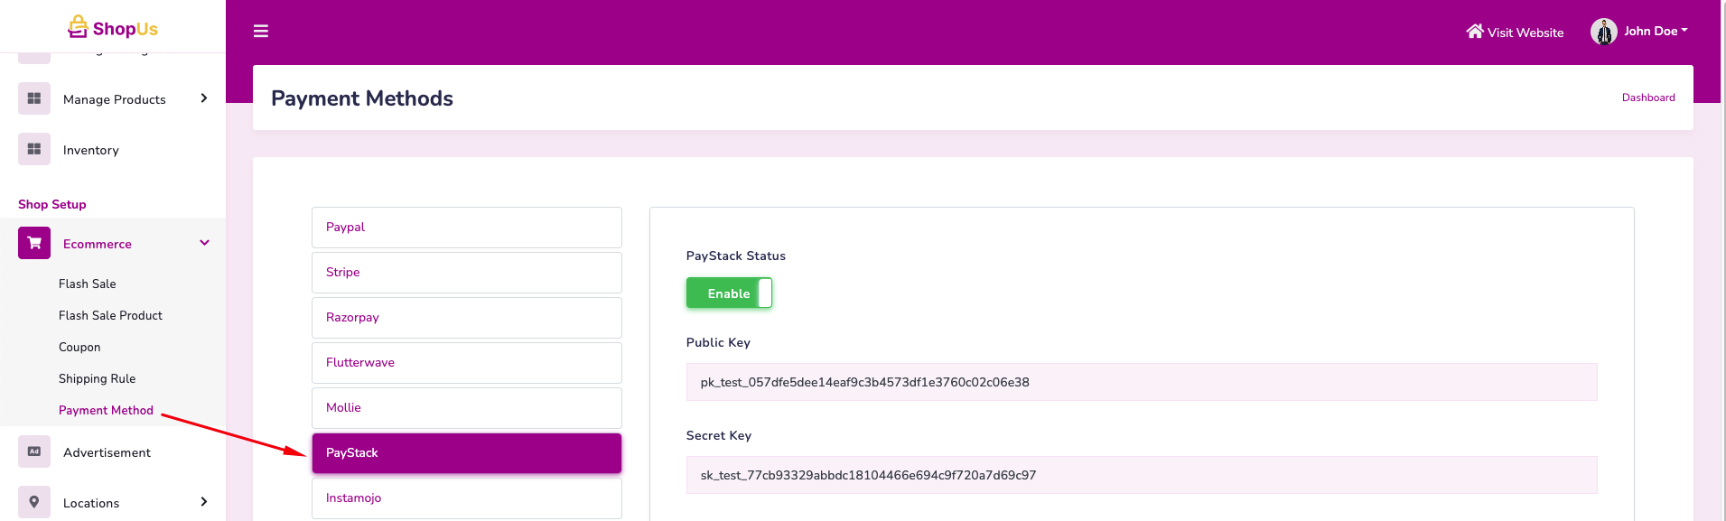The height and width of the screenshot is (521, 1726).
Task: Collapse the Ecommerce menu chevron
Action: point(204,243)
